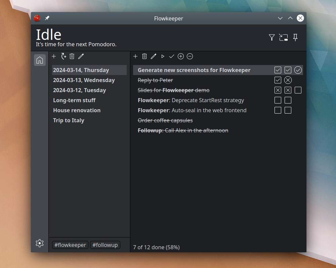Select 'Slides for Flowkeeper demo' work item
Image resolution: width=336 pixels, height=268 pixels.
coord(173,90)
